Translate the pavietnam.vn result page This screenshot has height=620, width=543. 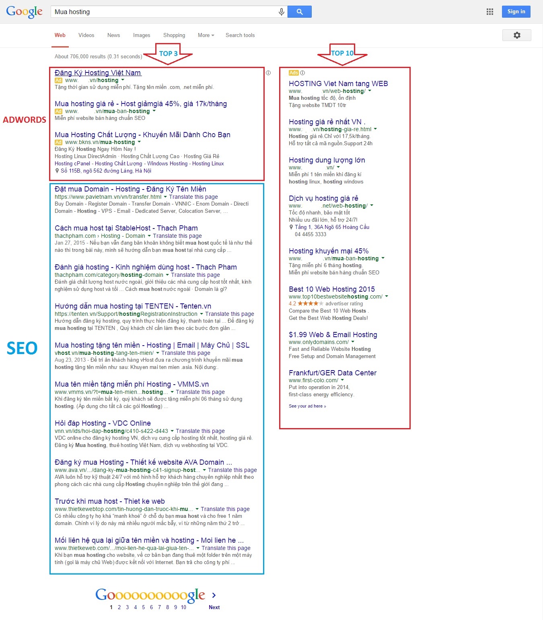[x=193, y=197]
